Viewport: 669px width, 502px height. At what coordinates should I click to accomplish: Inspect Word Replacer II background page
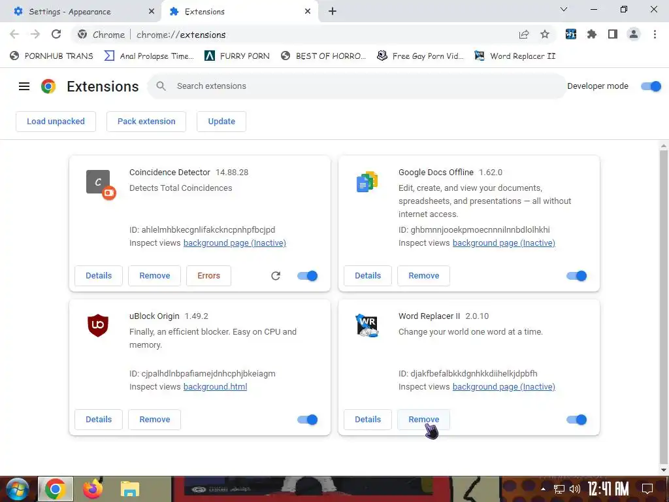[x=504, y=387]
